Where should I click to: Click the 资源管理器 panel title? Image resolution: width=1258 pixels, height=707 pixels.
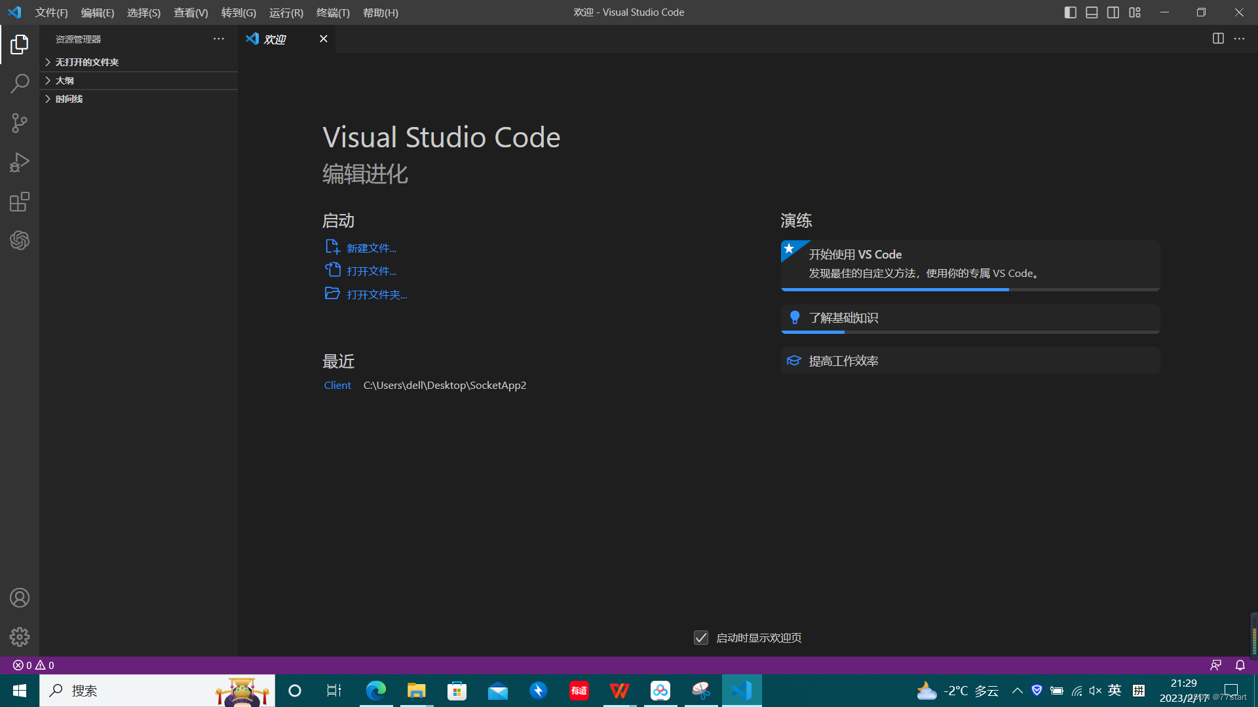(x=78, y=39)
